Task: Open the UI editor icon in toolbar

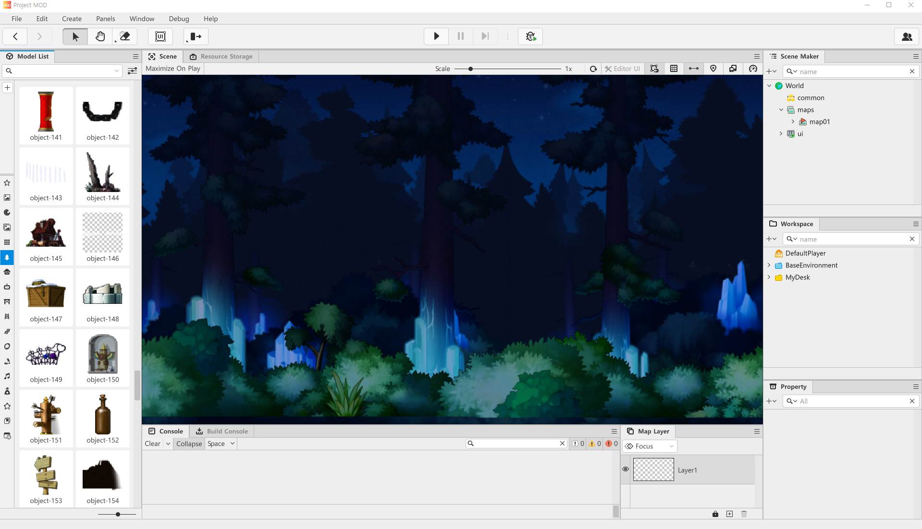Action: pyautogui.click(x=160, y=36)
